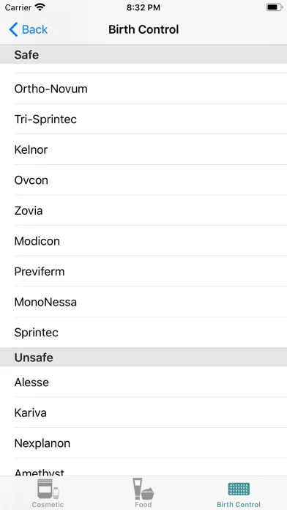Open the Cosmetic tab label
Image resolution: width=287 pixels, height=510 pixels.
point(48,504)
